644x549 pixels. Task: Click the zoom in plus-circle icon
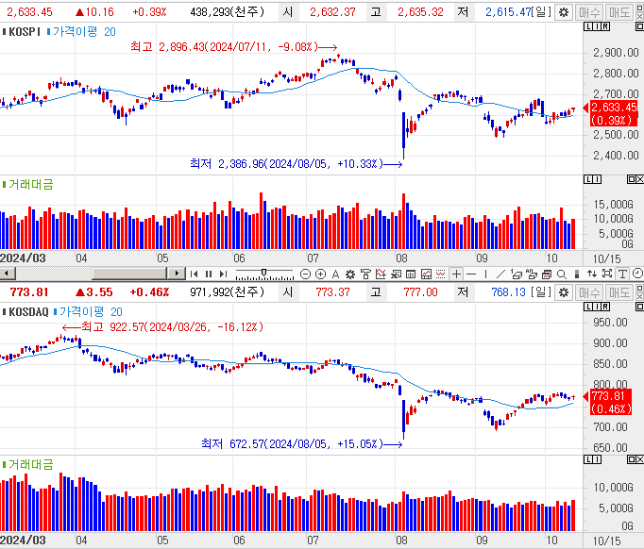point(320,274)
